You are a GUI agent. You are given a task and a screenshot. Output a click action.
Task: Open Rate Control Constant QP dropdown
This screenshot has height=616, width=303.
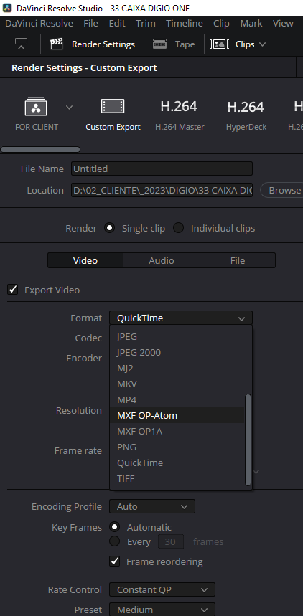click(162, 589)
